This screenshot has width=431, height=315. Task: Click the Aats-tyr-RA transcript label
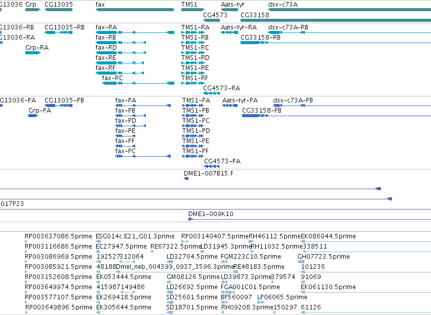tap(239, 27)
